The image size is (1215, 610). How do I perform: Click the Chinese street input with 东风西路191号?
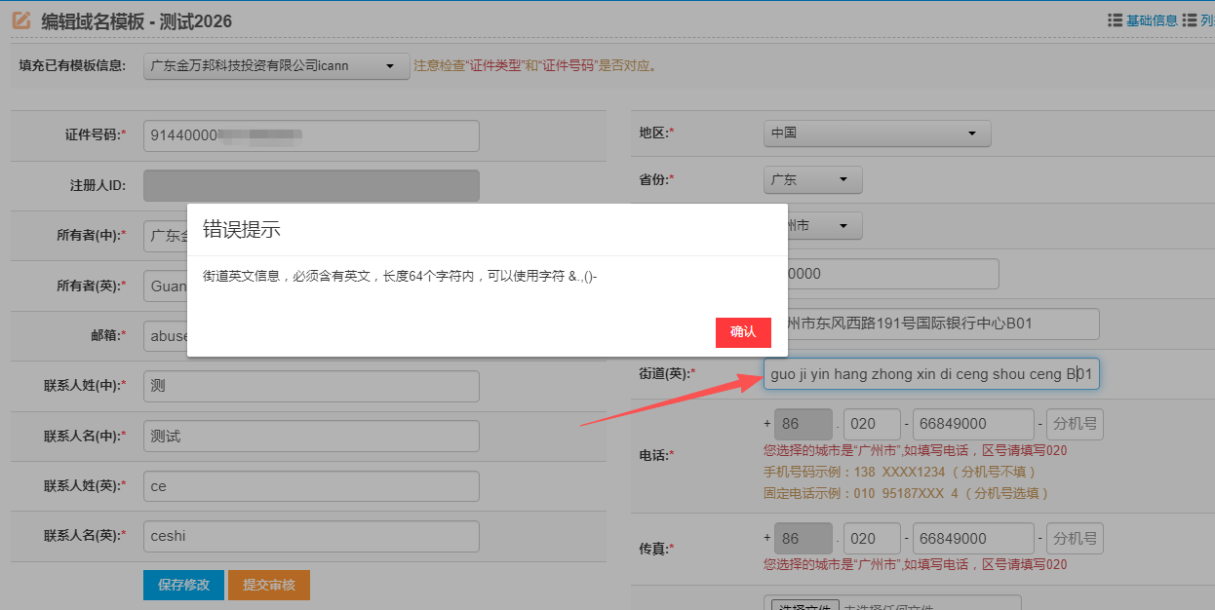[943, 324]
